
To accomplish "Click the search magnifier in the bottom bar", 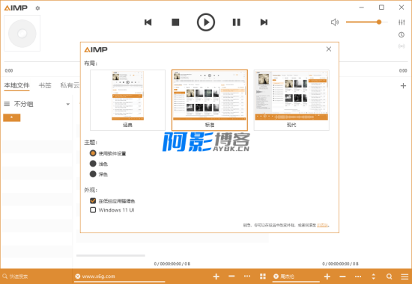I will (x=390, y=277).
